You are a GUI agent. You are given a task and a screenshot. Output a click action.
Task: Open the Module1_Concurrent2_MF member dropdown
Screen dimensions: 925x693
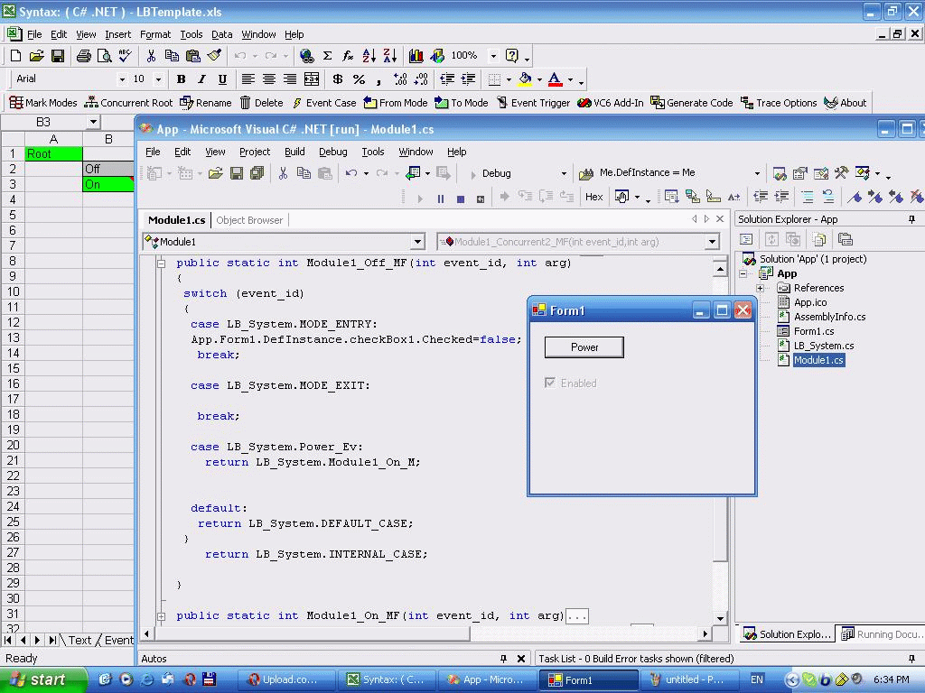click(712, 242)
